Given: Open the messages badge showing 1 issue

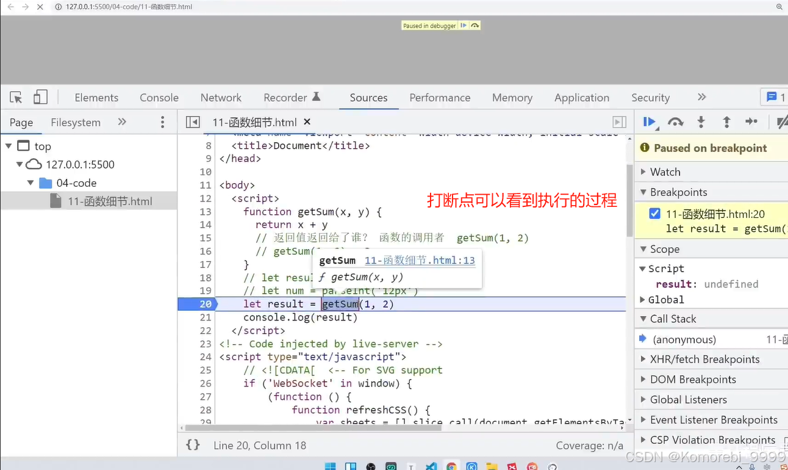Looking at the screenshot, I should pyautogui.click(x=775, y=97).
